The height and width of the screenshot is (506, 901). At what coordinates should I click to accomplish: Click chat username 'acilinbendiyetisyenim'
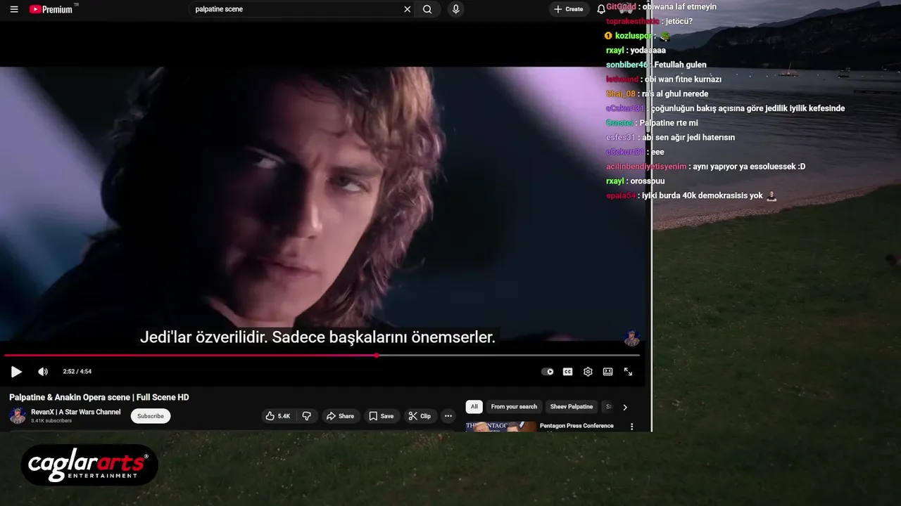[x=646, y=167]
